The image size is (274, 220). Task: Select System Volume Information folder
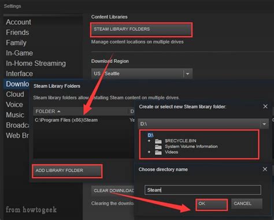(191, 147)
